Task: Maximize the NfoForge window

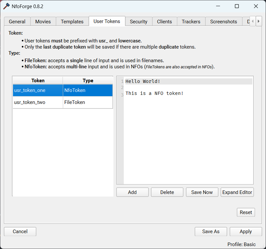Action: tap(237, 6)
